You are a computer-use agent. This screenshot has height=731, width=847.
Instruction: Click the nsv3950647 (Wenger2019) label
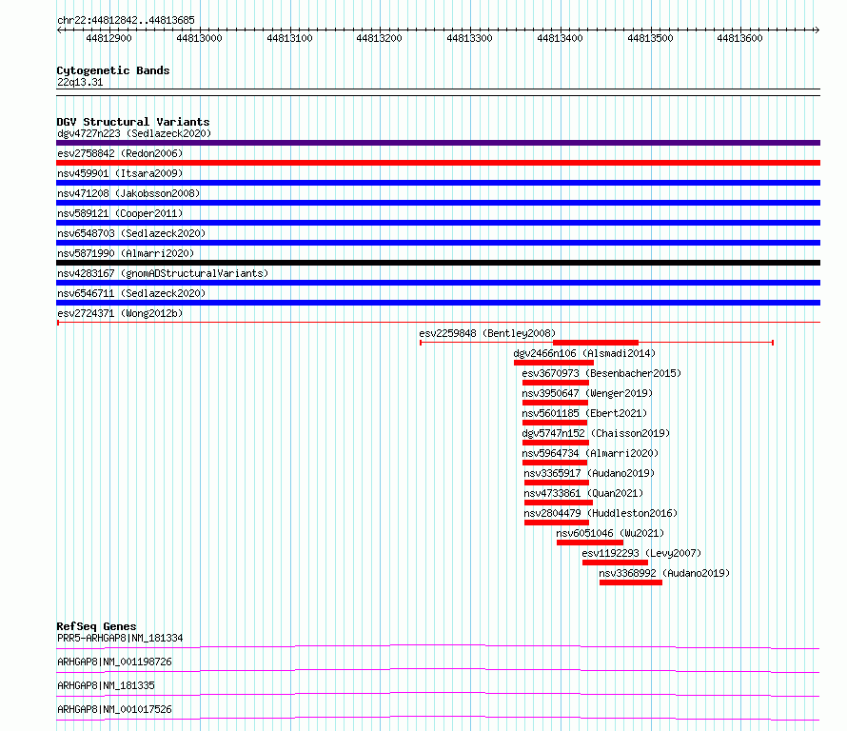[x=587, y=393]
